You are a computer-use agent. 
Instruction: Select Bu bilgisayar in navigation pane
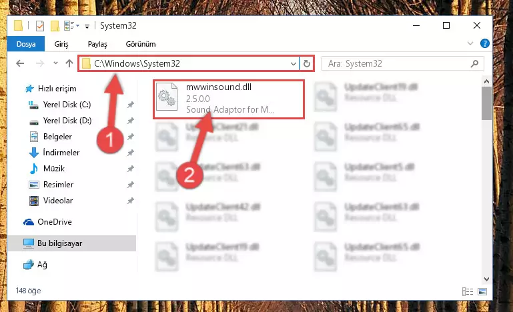[x=71, y=243]
